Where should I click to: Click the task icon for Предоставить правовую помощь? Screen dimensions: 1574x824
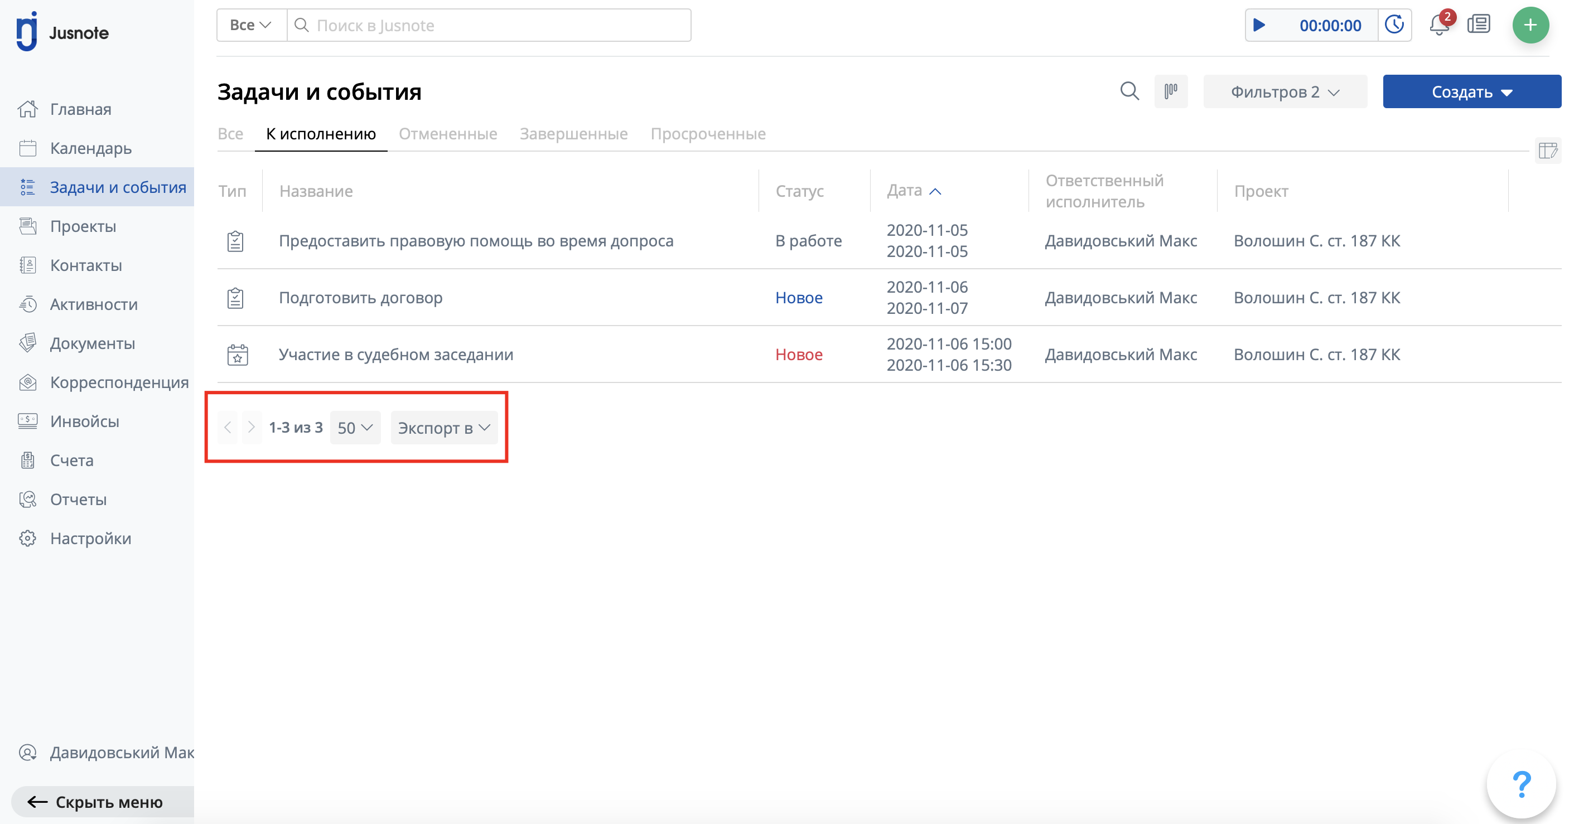coord(235,241)
